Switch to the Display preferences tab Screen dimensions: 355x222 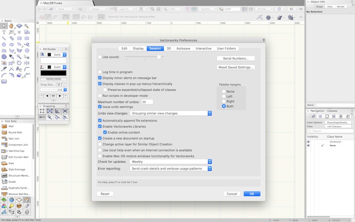(138, 48)
